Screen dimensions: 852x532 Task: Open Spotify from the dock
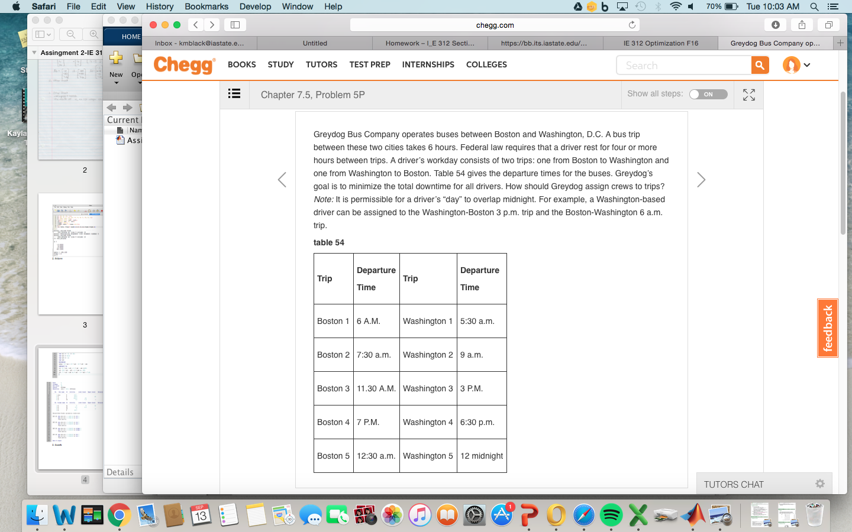click(612, 515)
